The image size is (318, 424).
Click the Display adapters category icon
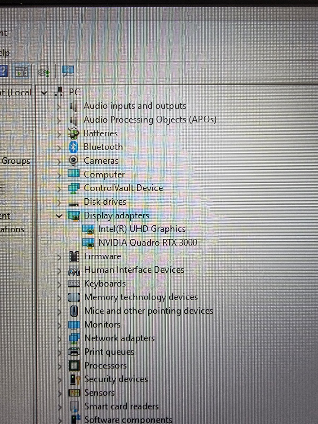pyautogui.click(x=74, y=216)
